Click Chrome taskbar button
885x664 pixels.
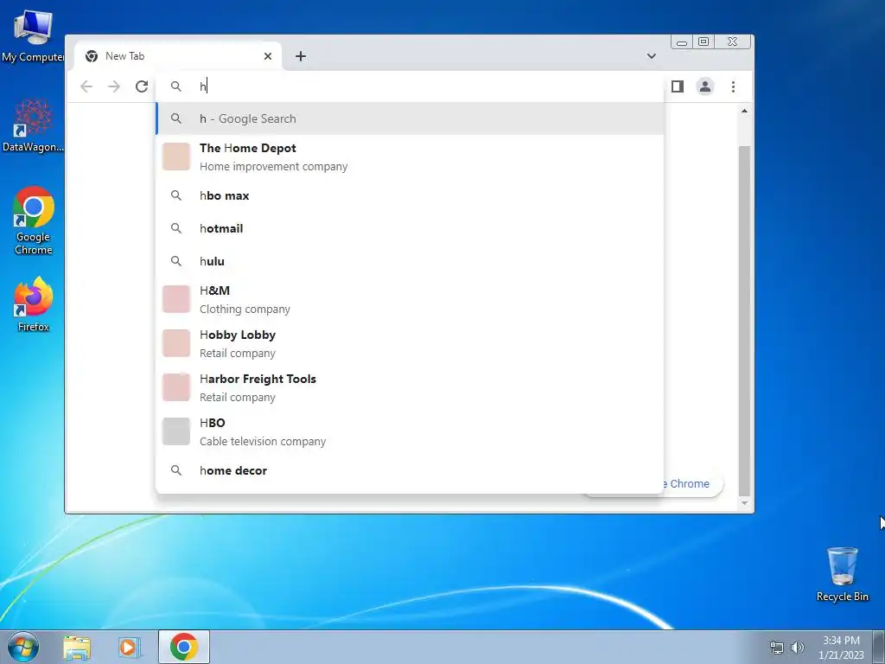point(184,647)
